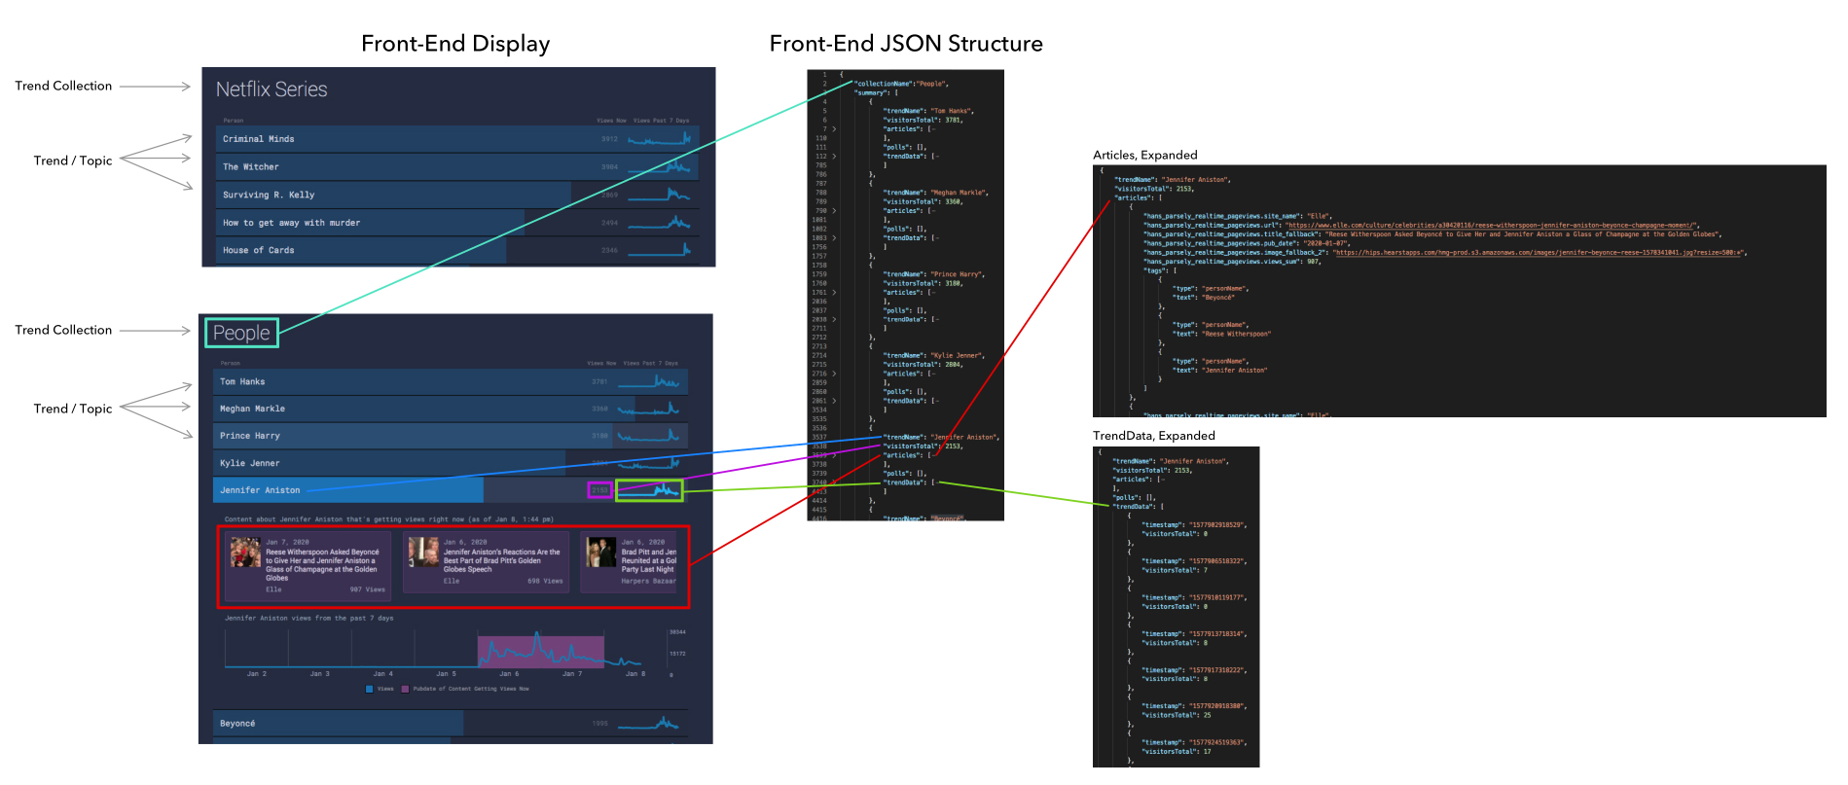
Task: Open Jennifer Aniston's Reactions article headline
Action: tap(502, 560)
